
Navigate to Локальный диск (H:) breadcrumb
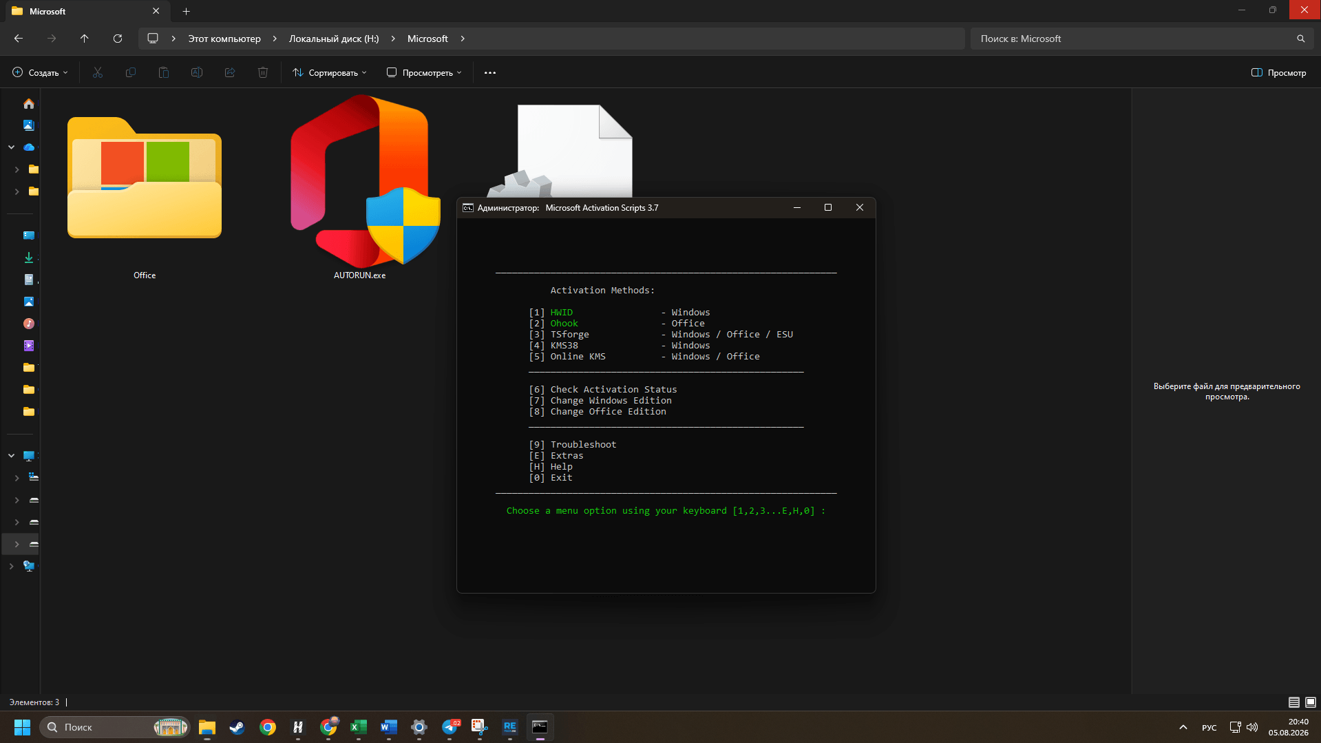coord(334,39)
